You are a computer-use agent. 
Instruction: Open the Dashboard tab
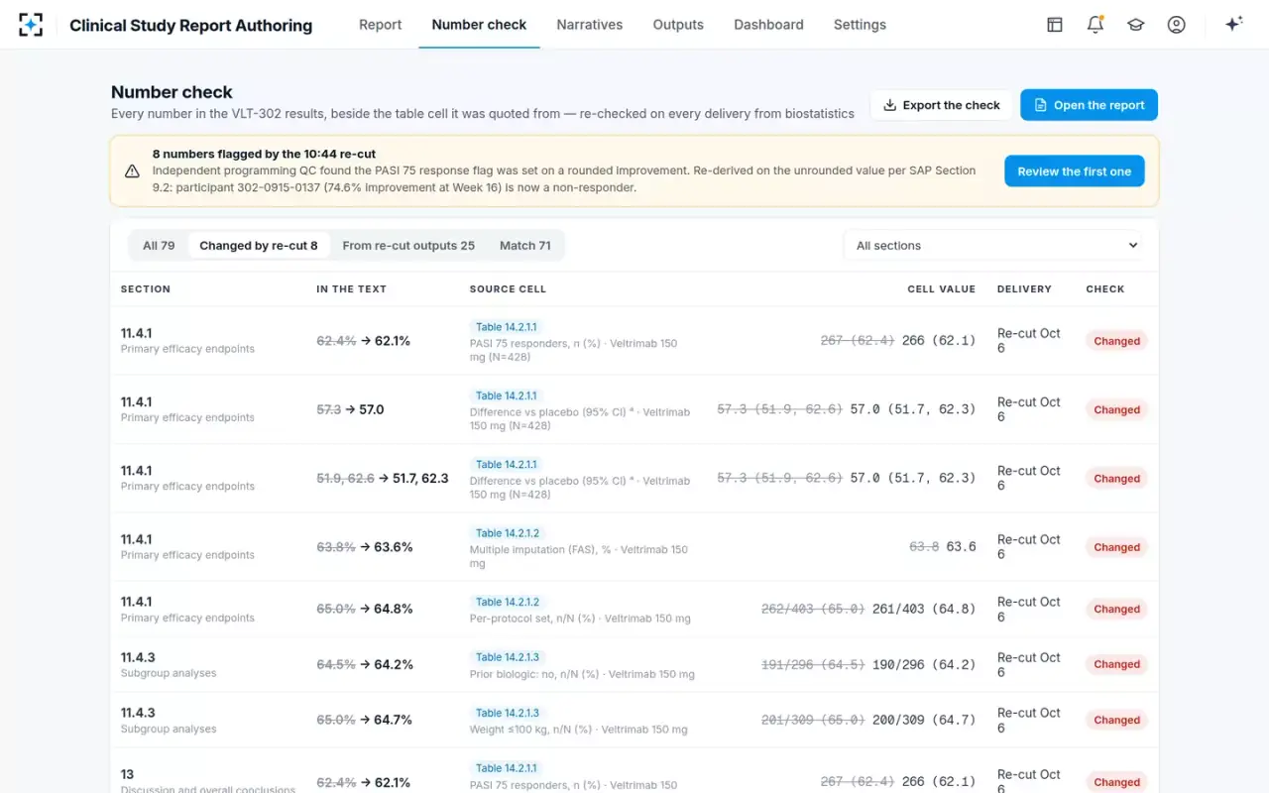coord(768,25)
